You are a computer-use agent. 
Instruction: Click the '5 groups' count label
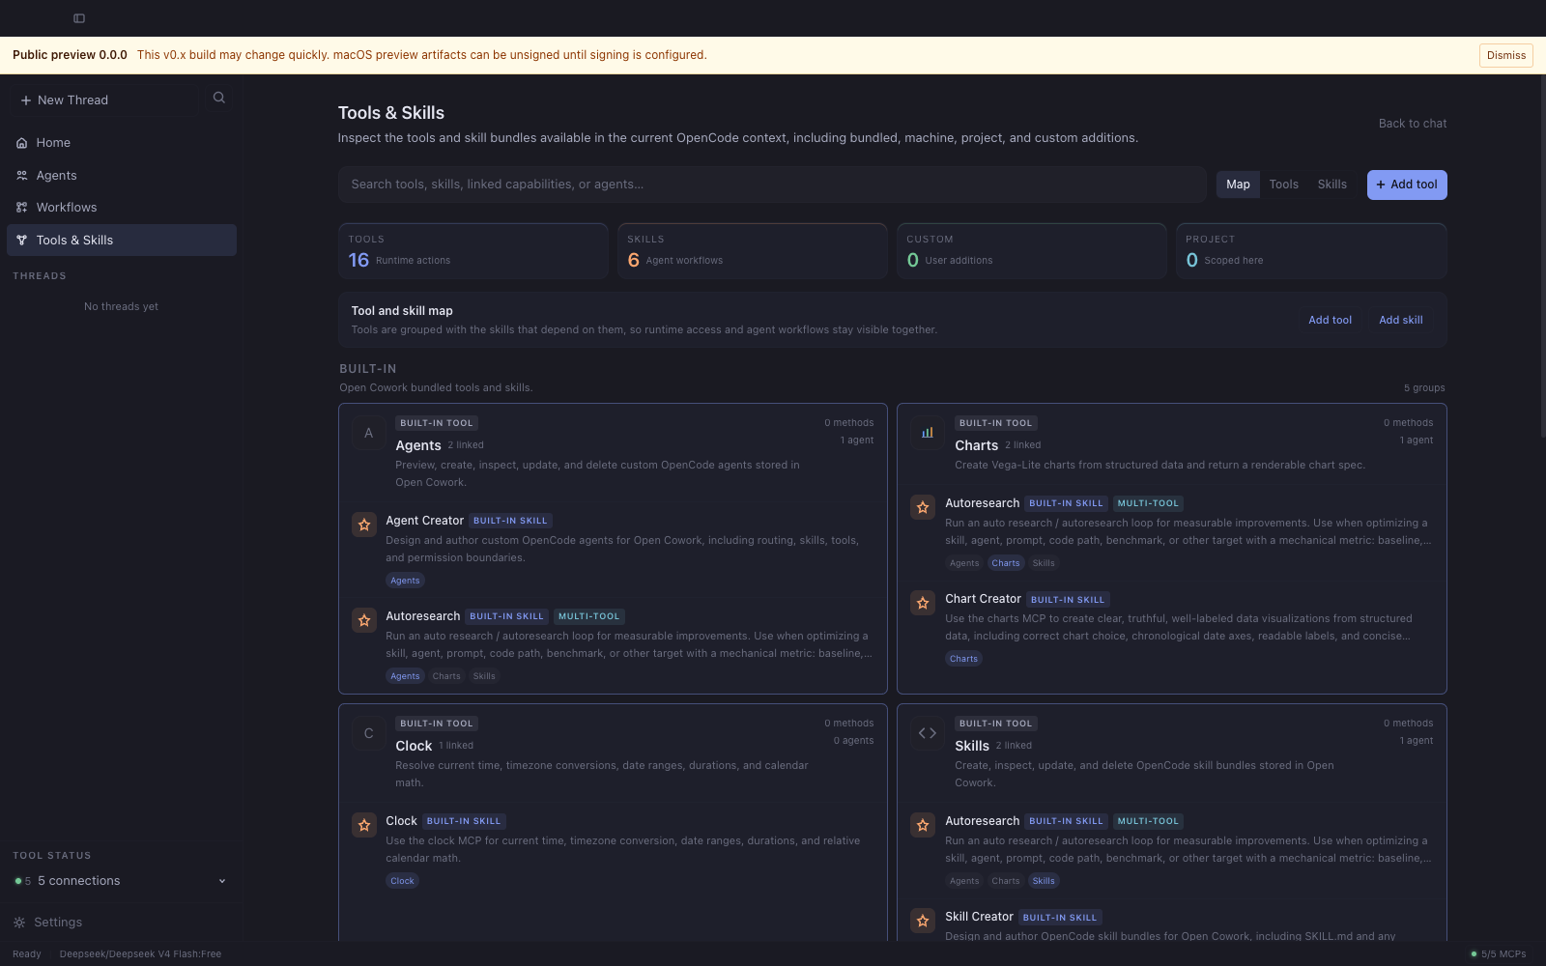pos(1424,388)
